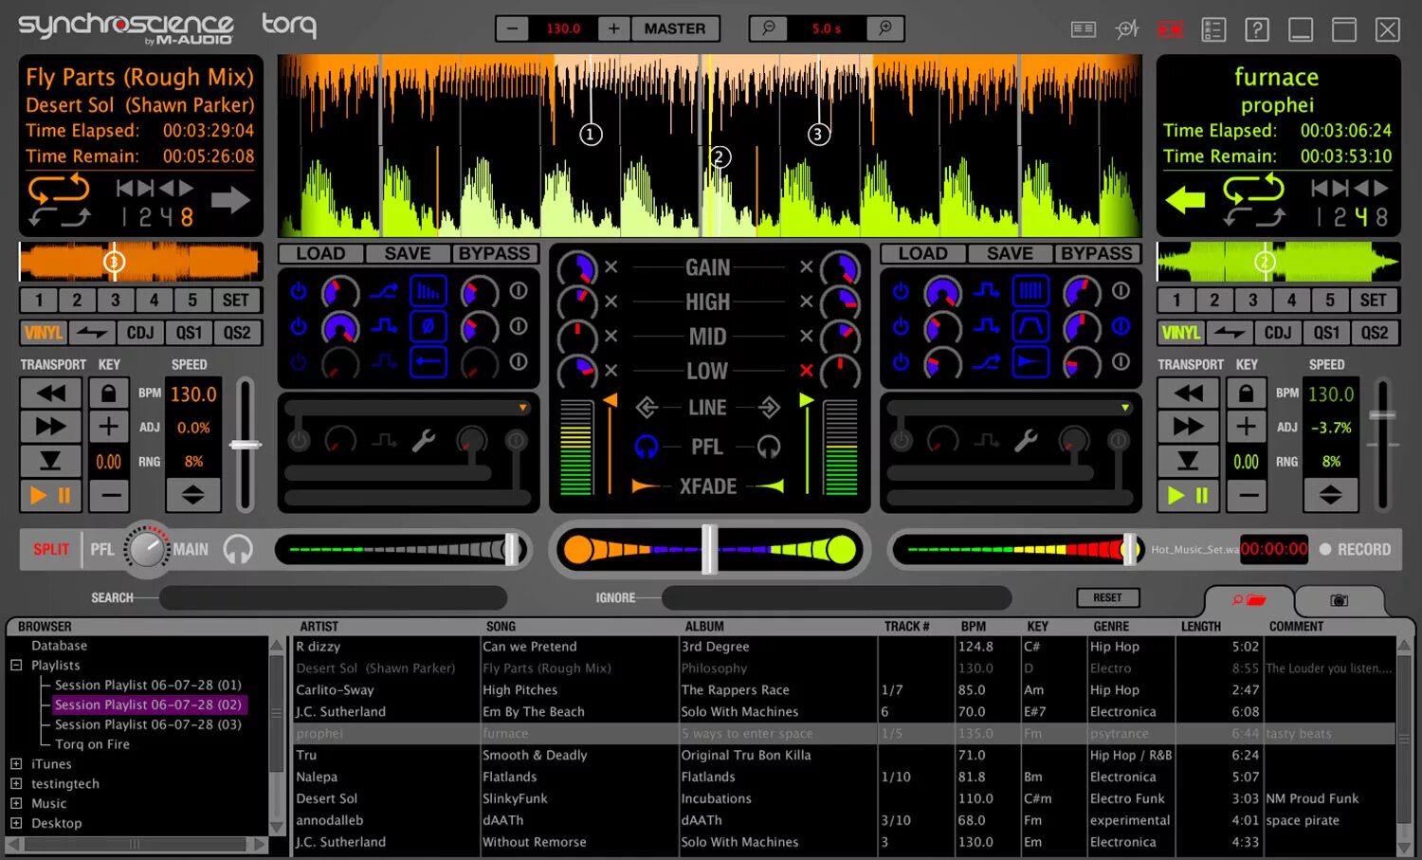Sort the track list by the BPM column header
1422x860 pixels.
(x=974, y=627)
